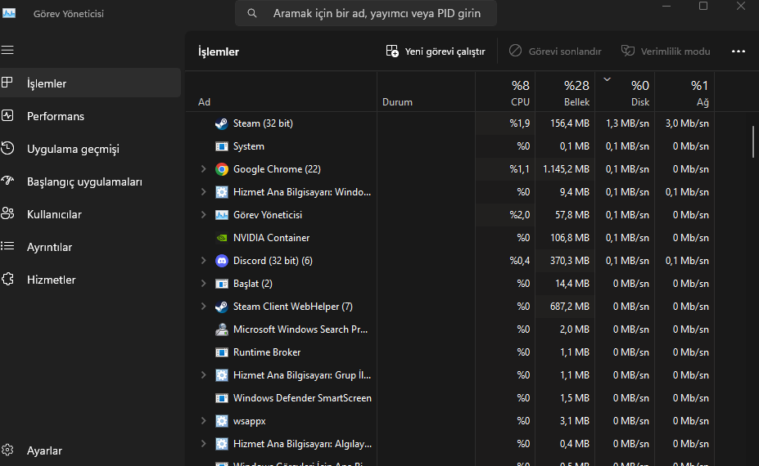
Task: Expand Hizmet Ana Bilgisayarı: Windo... row
Action: [203, 191]
